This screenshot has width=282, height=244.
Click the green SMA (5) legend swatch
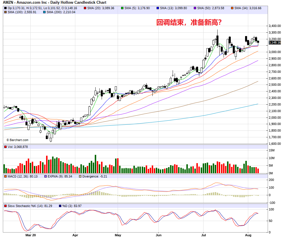122,8
